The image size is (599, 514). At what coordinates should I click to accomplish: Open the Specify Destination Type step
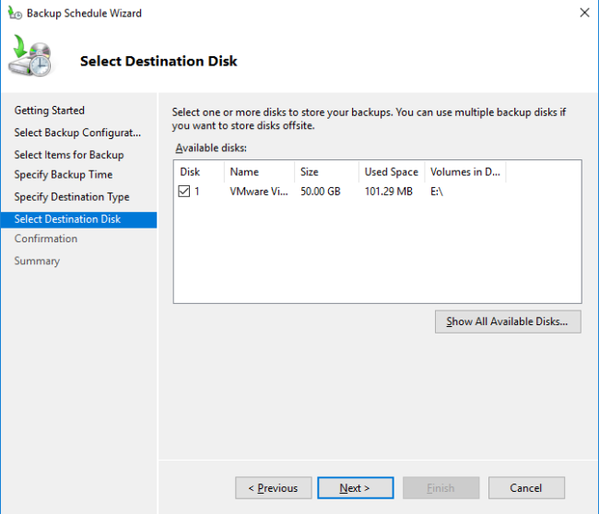tap(72, 196)
